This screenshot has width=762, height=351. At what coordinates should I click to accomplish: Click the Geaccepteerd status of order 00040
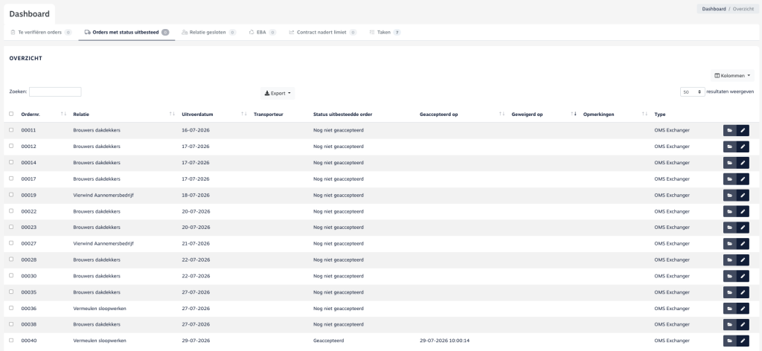[x=328, y=341]
